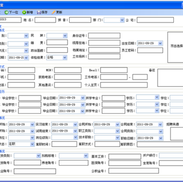Click the 工作场所 workplace field

(x=104, y=56)
